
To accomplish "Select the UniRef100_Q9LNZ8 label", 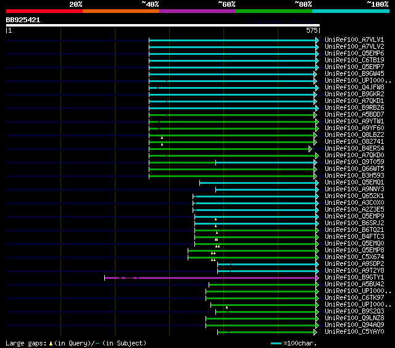I will 354,318.
